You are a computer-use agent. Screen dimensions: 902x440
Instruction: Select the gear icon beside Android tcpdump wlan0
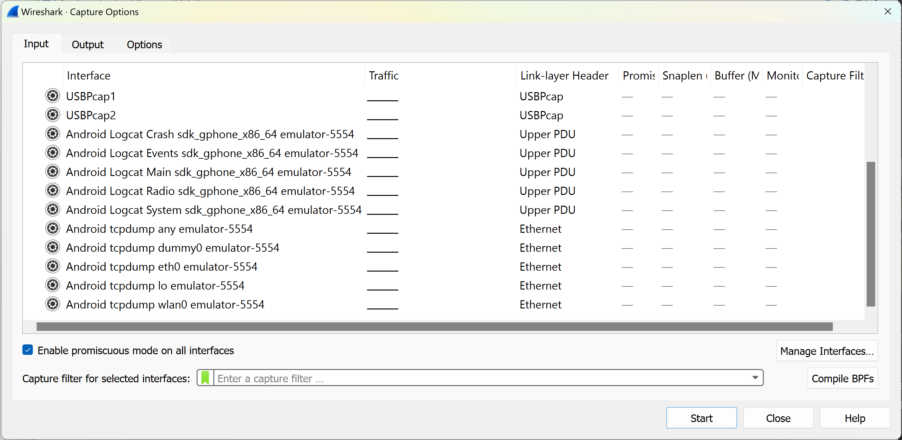52,304
